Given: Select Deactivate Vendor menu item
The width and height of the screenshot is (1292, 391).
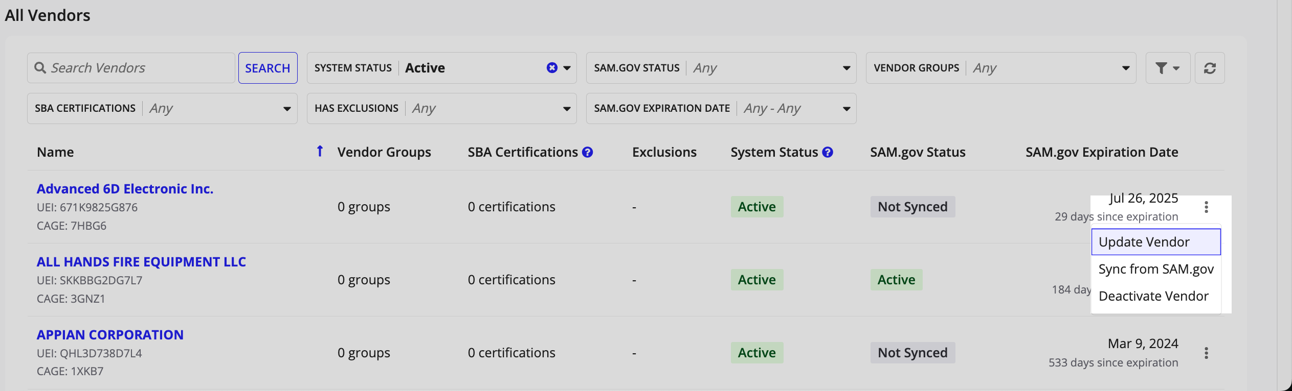Looking at the screenshot, I should click(1156, 296).
